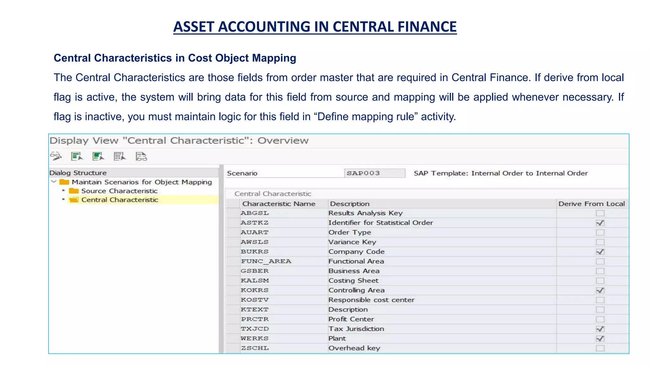Toggle Derive From Local for PRCTR Profit Center
The image size is (650, 366).
click(x=600, y=319)
